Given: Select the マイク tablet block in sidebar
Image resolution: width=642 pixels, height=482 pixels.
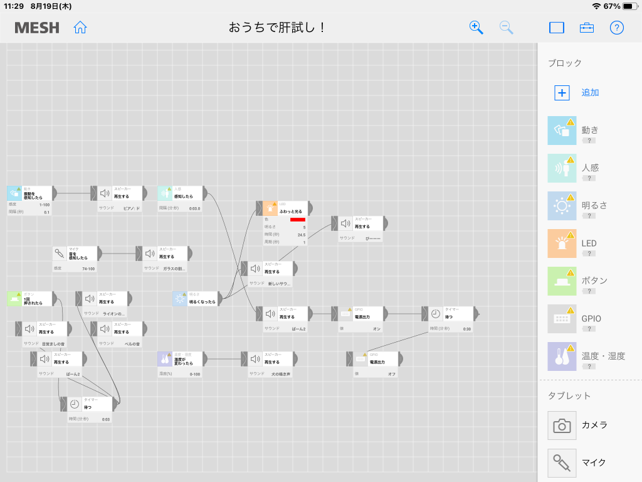Looking at the screenshot, I should coord(562,463).
